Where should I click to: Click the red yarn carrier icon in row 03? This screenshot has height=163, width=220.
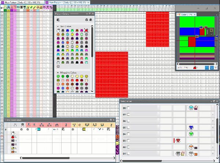click(x=178, y=141)
